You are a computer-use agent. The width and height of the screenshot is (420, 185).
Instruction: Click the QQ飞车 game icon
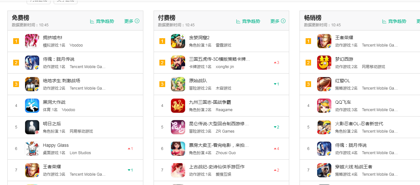point(324,106)
